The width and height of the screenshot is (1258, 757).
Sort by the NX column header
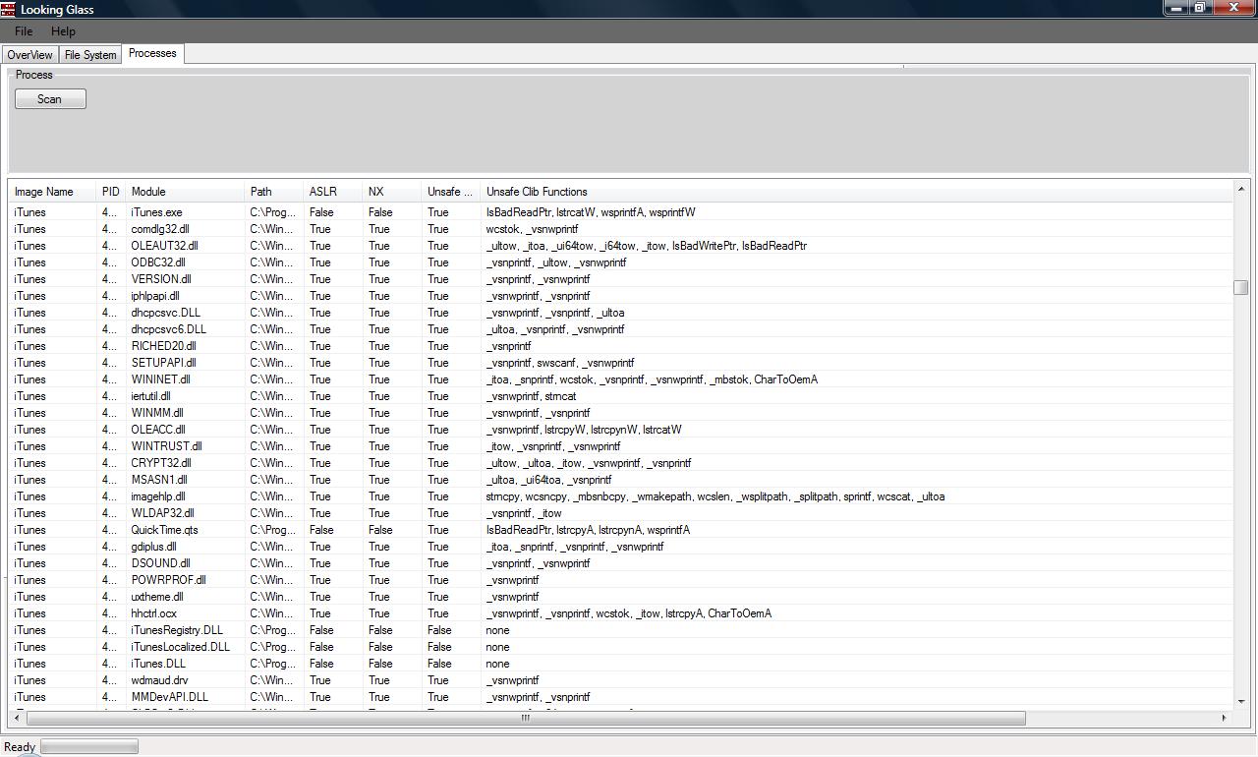click(x=391, y=192)
